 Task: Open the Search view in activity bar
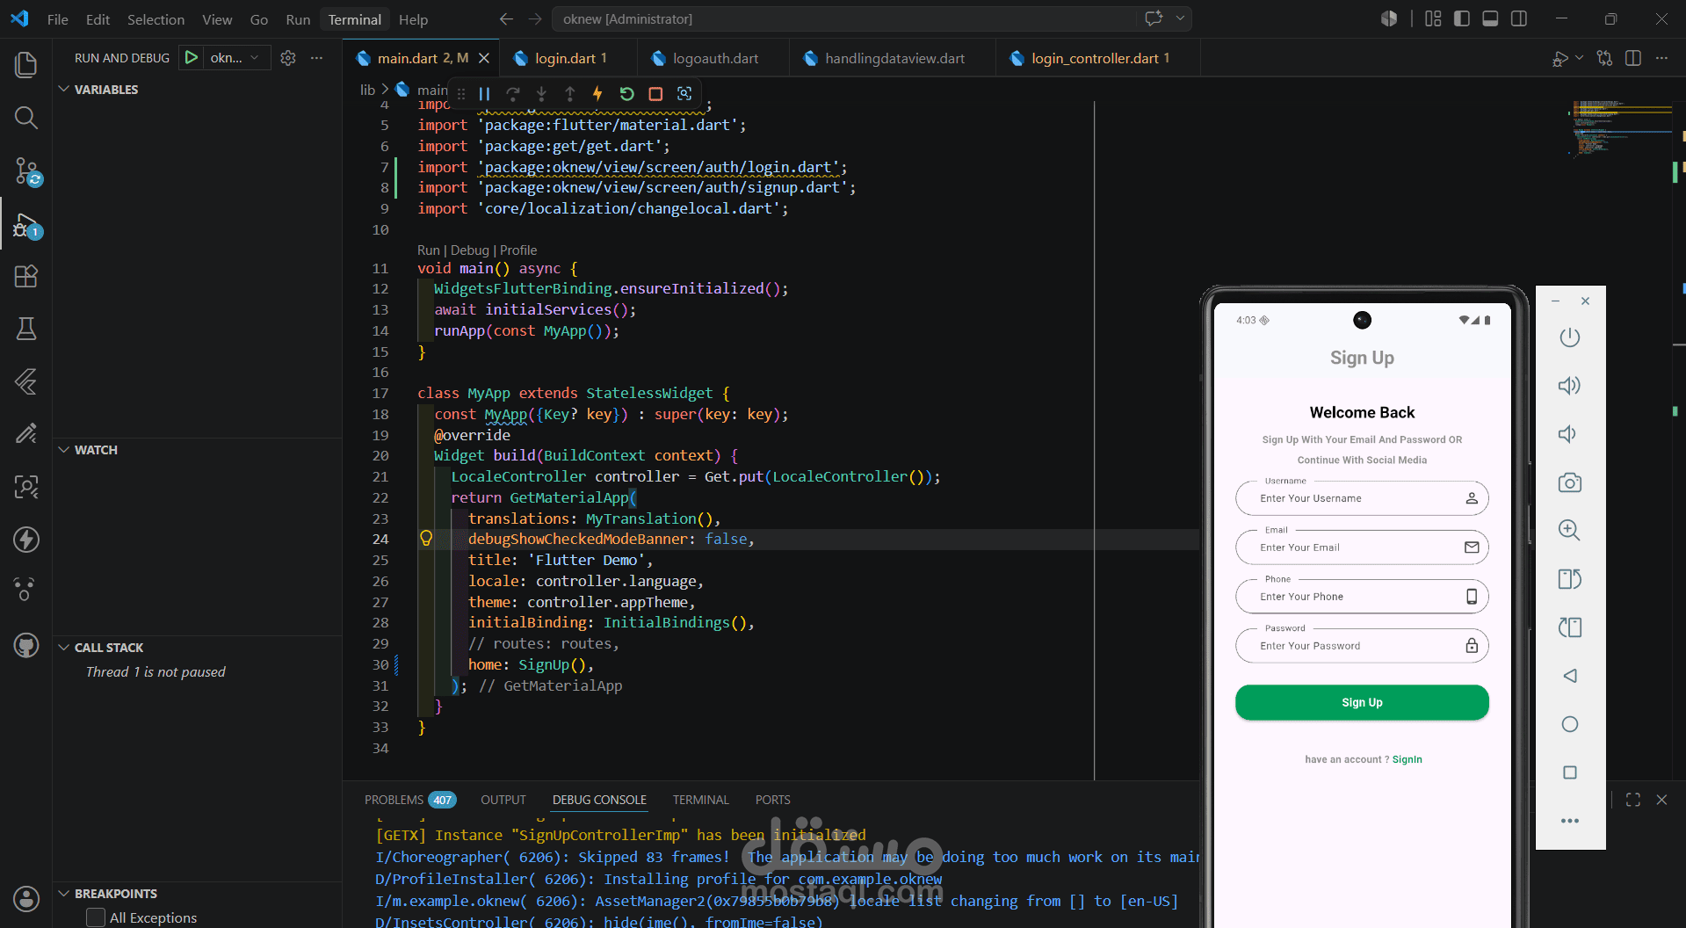pyautogui.click(x=26, y=117)
